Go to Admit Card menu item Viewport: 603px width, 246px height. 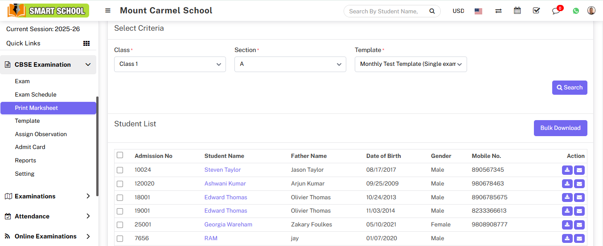click(x=30, y=147)
